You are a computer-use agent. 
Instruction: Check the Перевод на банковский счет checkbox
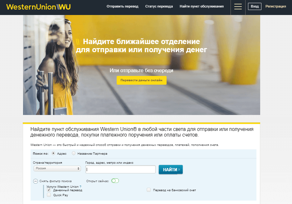click(148, 190)
